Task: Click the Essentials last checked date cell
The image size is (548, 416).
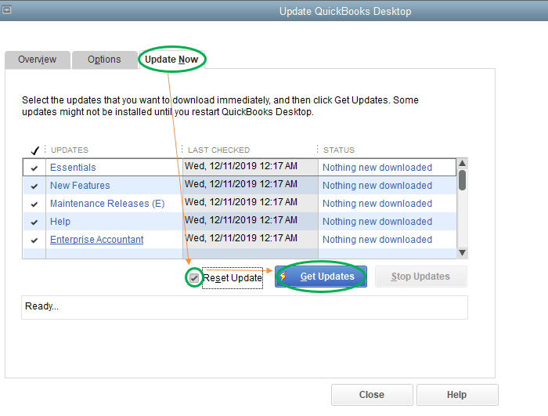Action: tap(251, 167)
